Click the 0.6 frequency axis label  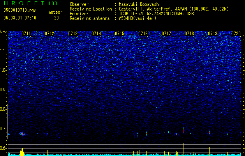click(3, 148)
